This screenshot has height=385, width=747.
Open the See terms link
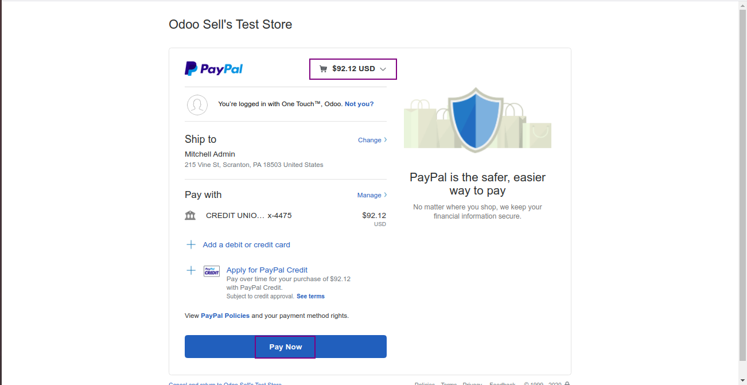point(310,296)
